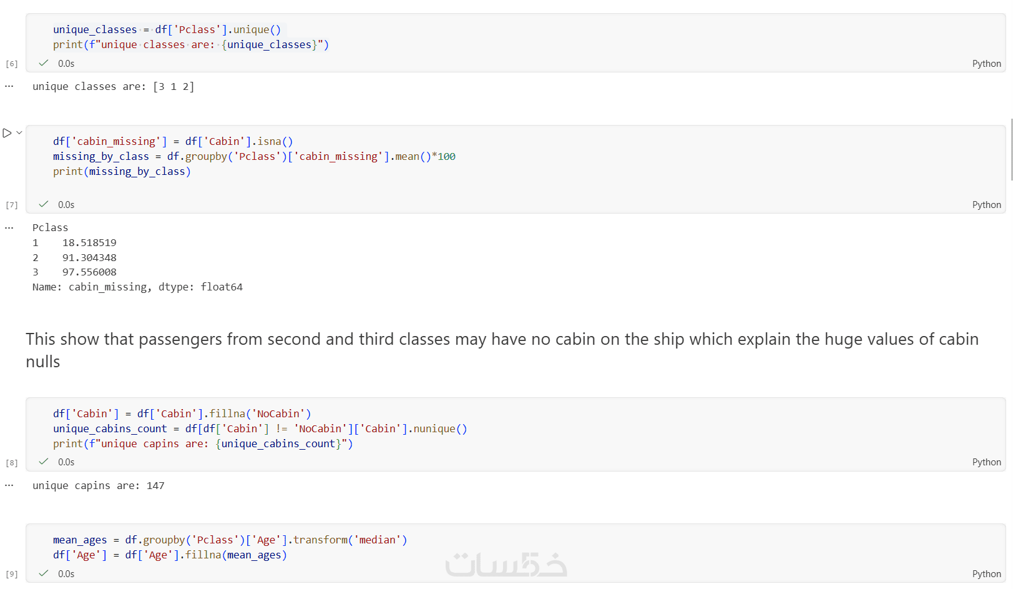Viewport: 1013px width, 589px height.
Task: Click success checkmark of cell 6
Action: pos(44,63)
